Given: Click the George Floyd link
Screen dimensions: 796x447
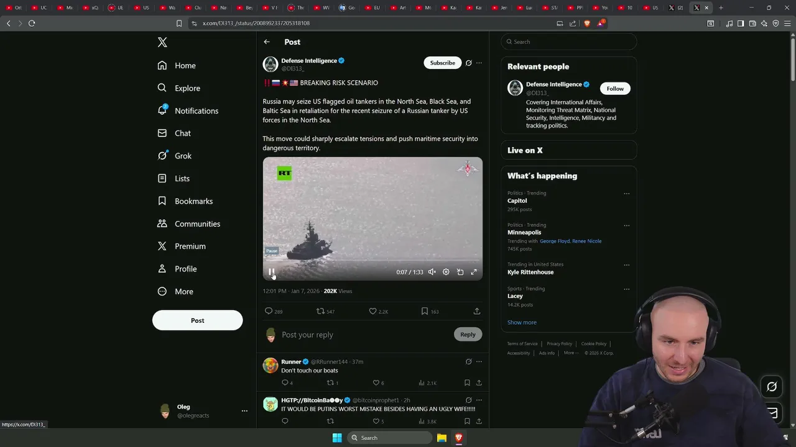Looking at the screenshot, I should 556,241.
